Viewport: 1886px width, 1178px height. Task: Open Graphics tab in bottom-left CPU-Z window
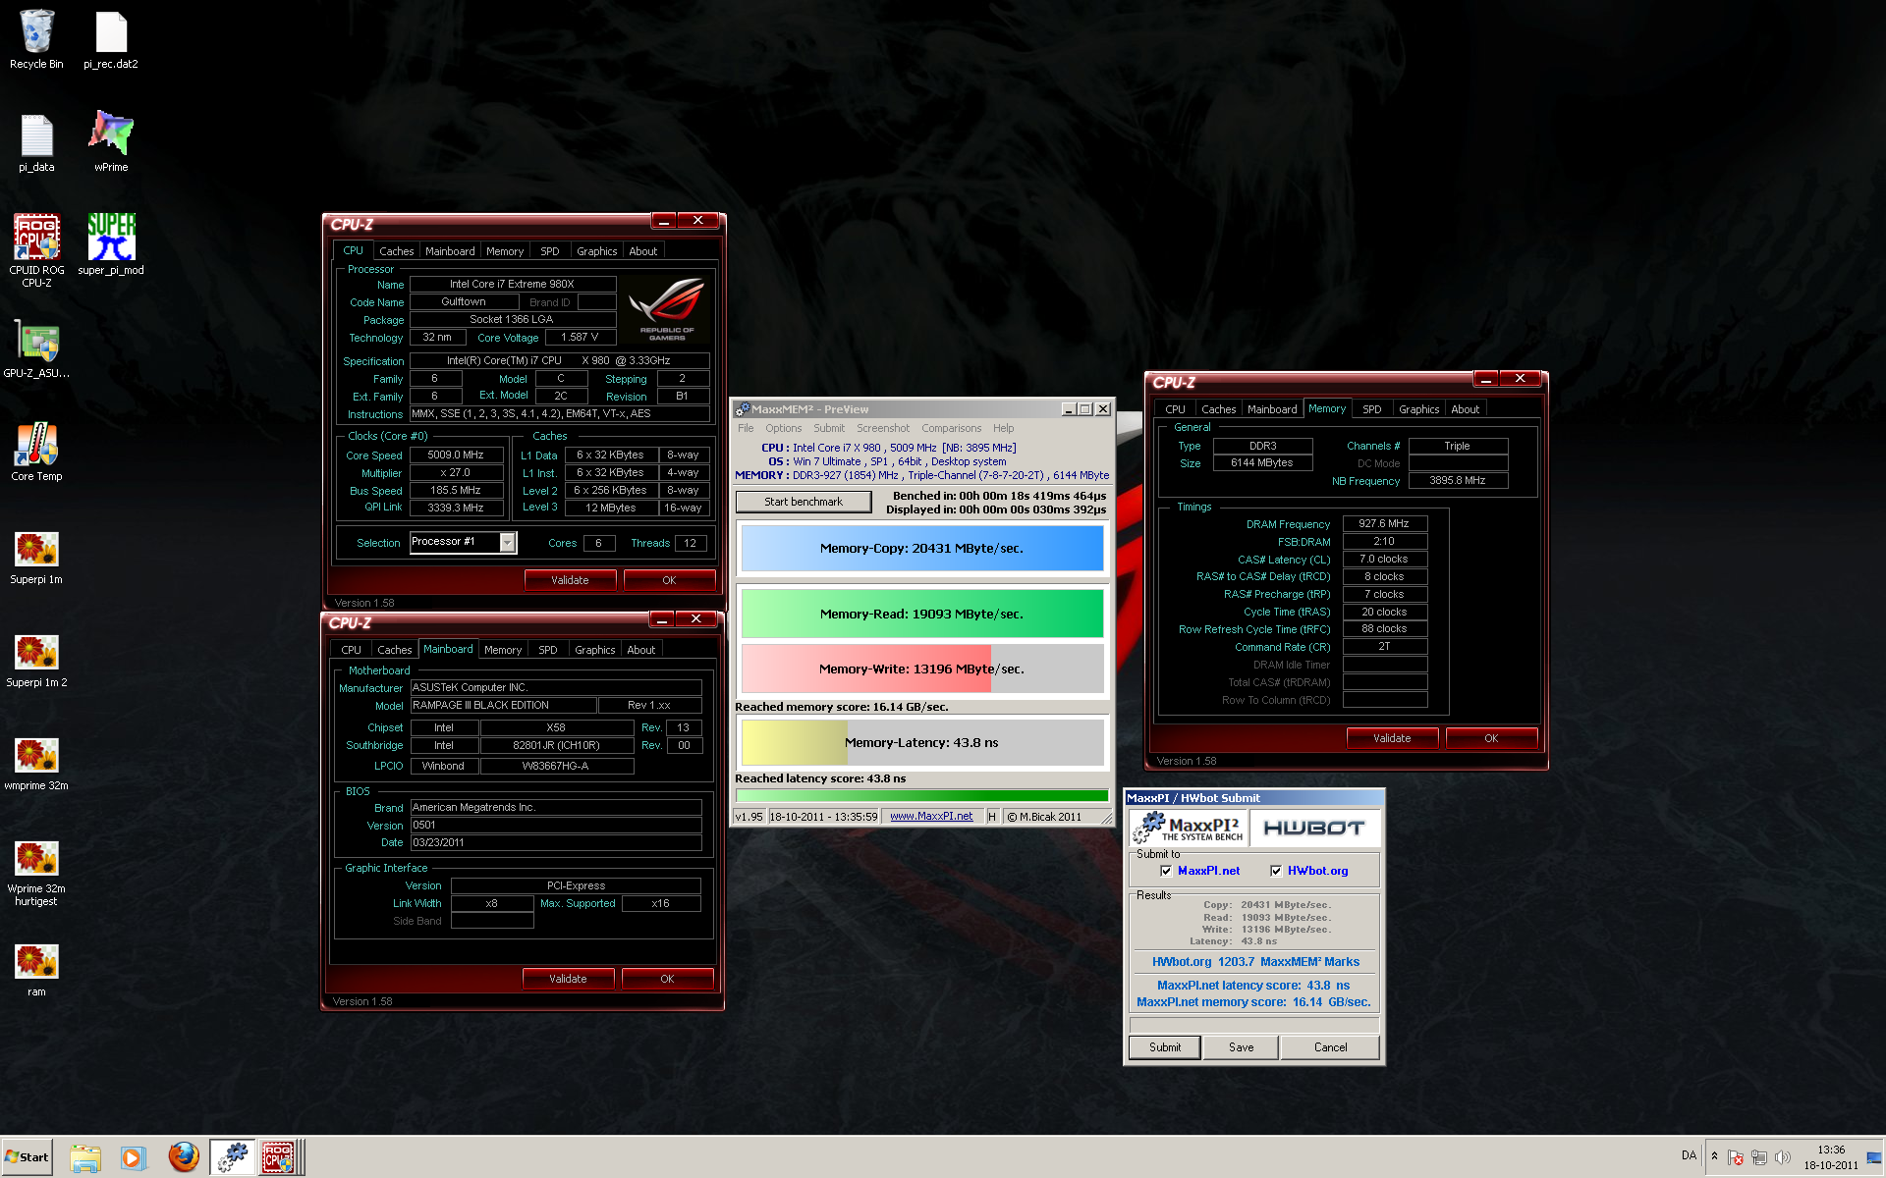[594, 650]
